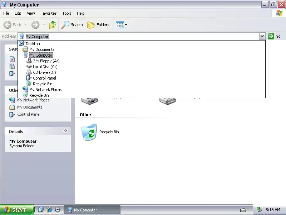
Task: Click My Documents sidebar folder icon
Action: [x=12, y=107]
